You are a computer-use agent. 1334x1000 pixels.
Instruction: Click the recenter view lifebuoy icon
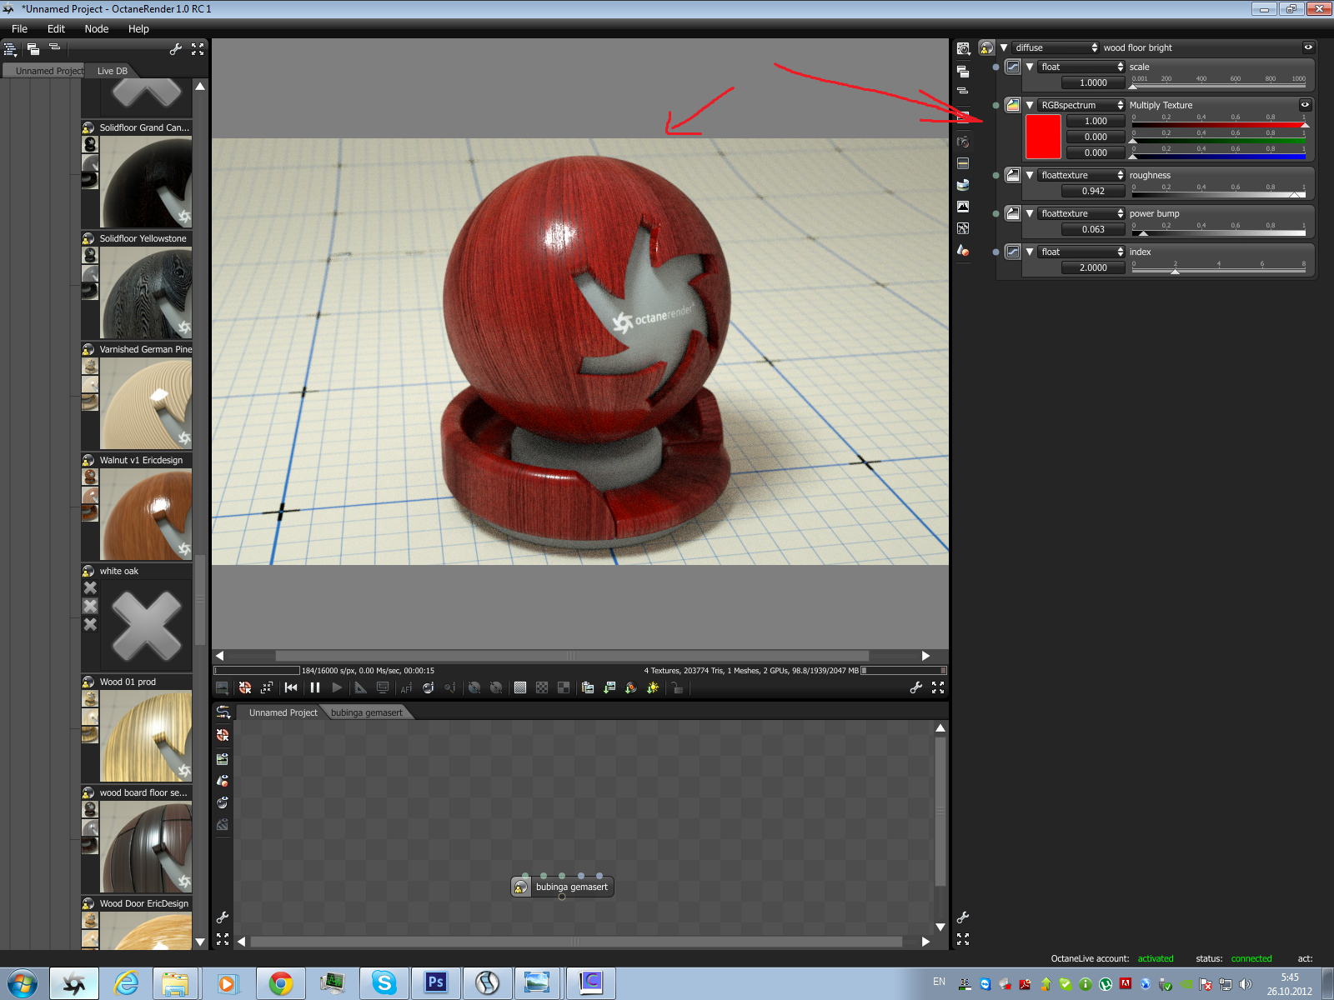click(x=245, y=687)
